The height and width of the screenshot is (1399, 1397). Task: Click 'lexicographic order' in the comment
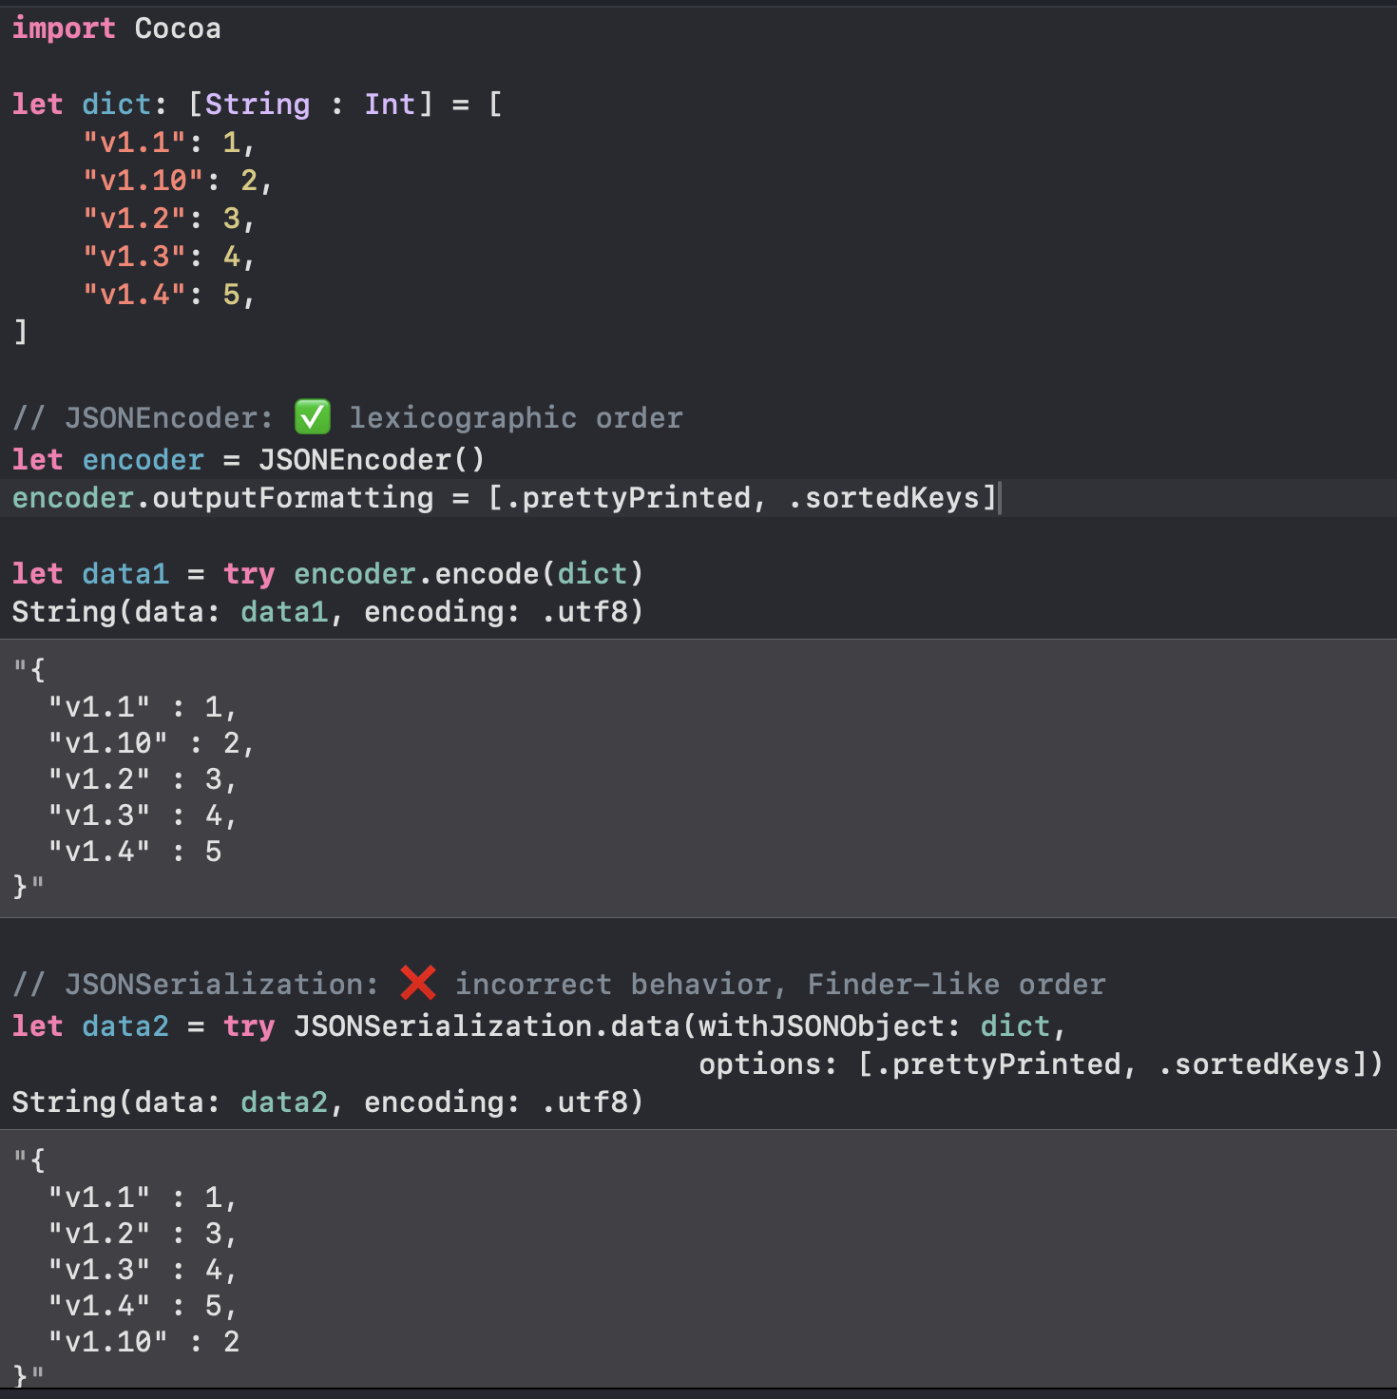tap(516, 418)
